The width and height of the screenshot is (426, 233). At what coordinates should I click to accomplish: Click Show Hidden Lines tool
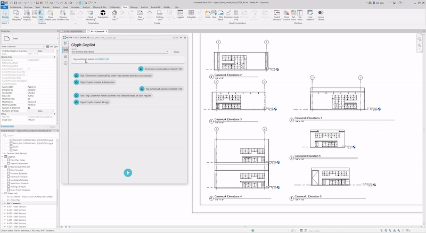pos(51,15)
